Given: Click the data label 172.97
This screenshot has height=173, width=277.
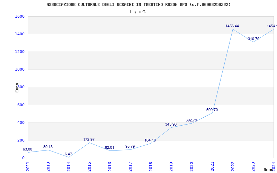Looking at the screenshot, I should (89, 139).
